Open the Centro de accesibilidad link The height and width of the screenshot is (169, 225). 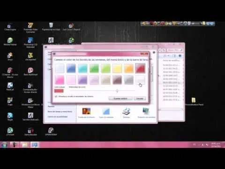click(x=58, y=117)
